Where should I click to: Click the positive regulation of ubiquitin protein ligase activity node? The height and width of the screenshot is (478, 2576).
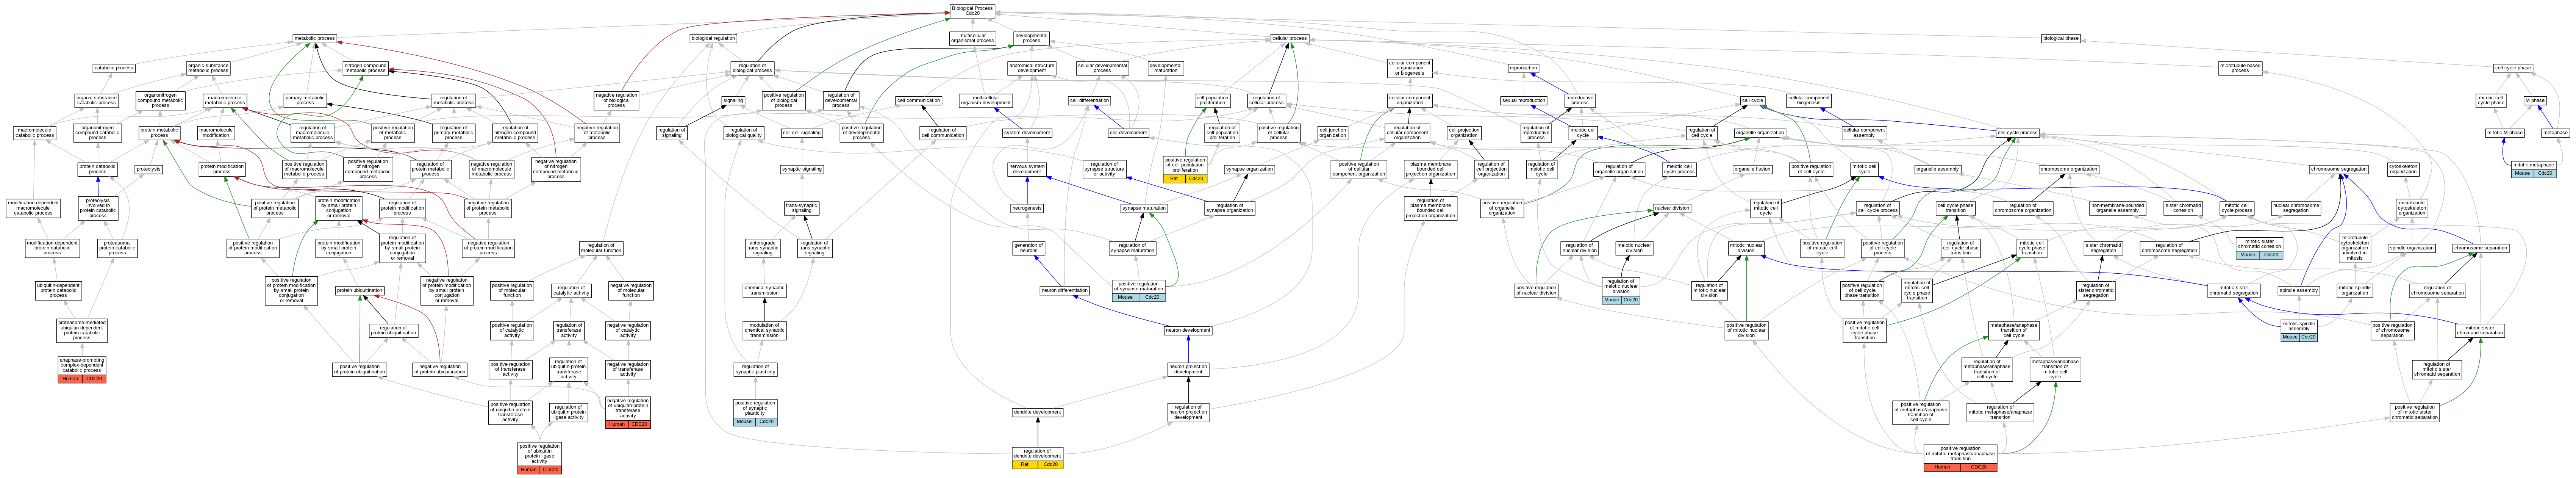(x=539, y=457)
